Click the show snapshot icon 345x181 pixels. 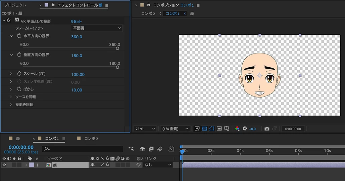pyautogui.click(x=274, y=129)
